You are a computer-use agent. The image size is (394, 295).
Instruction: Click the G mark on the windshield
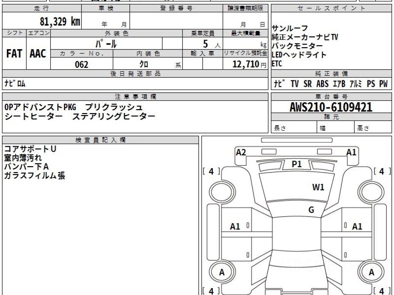(311, 210)
